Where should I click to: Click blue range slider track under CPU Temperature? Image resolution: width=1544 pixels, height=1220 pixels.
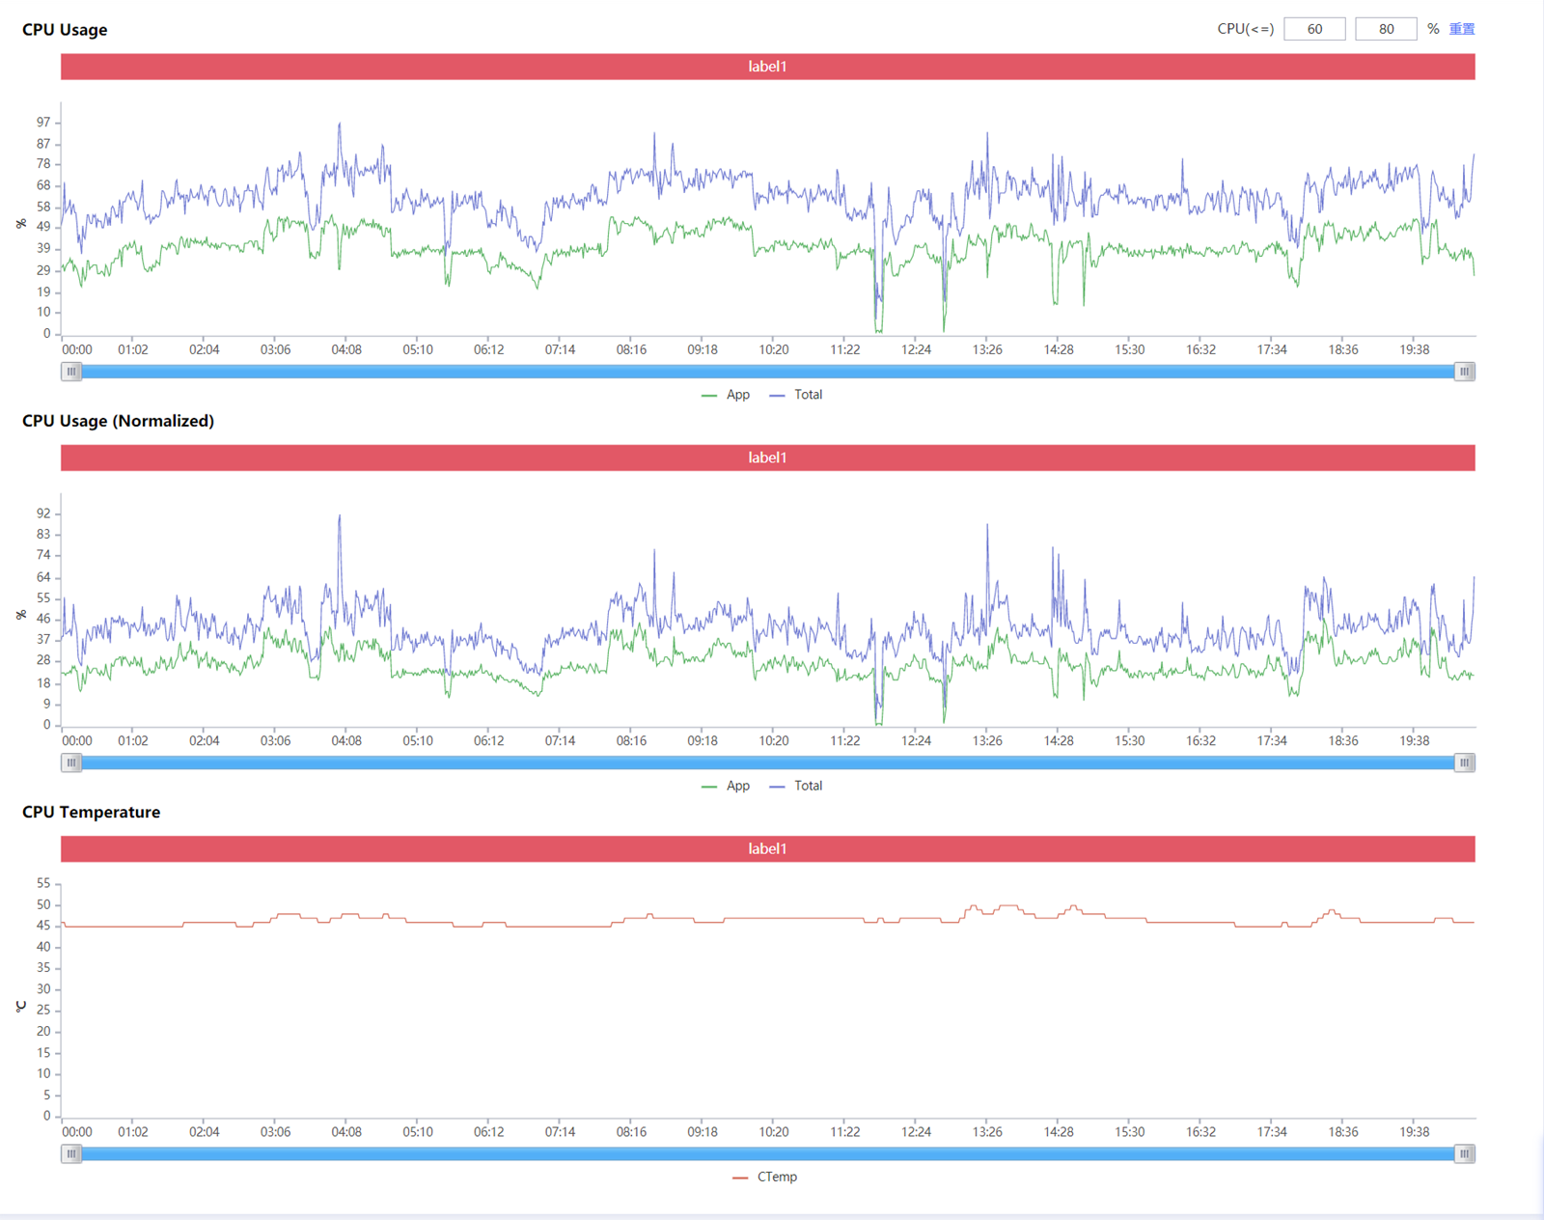tap(767, 1153)
